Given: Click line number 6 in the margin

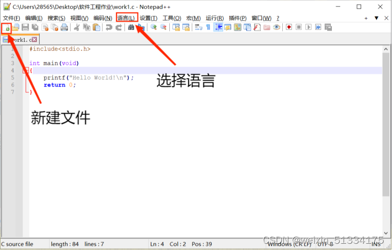Looking at the screenshot, I should [13, 85].
